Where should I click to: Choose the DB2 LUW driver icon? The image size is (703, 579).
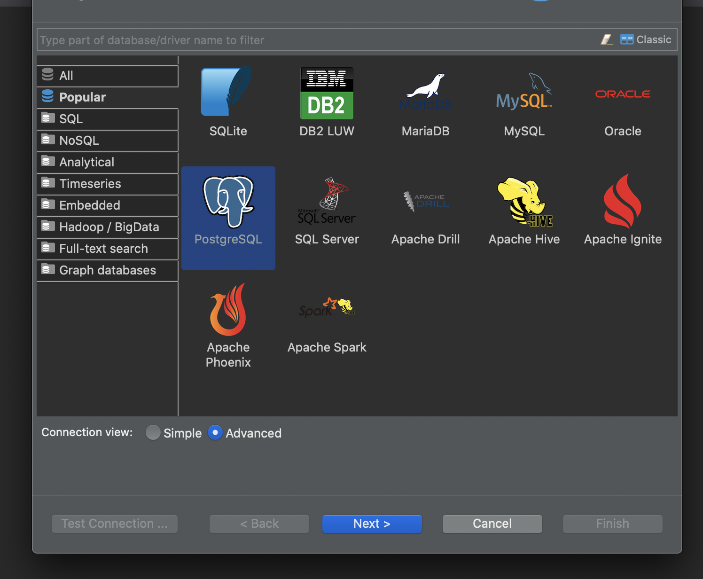pos(327,93)
